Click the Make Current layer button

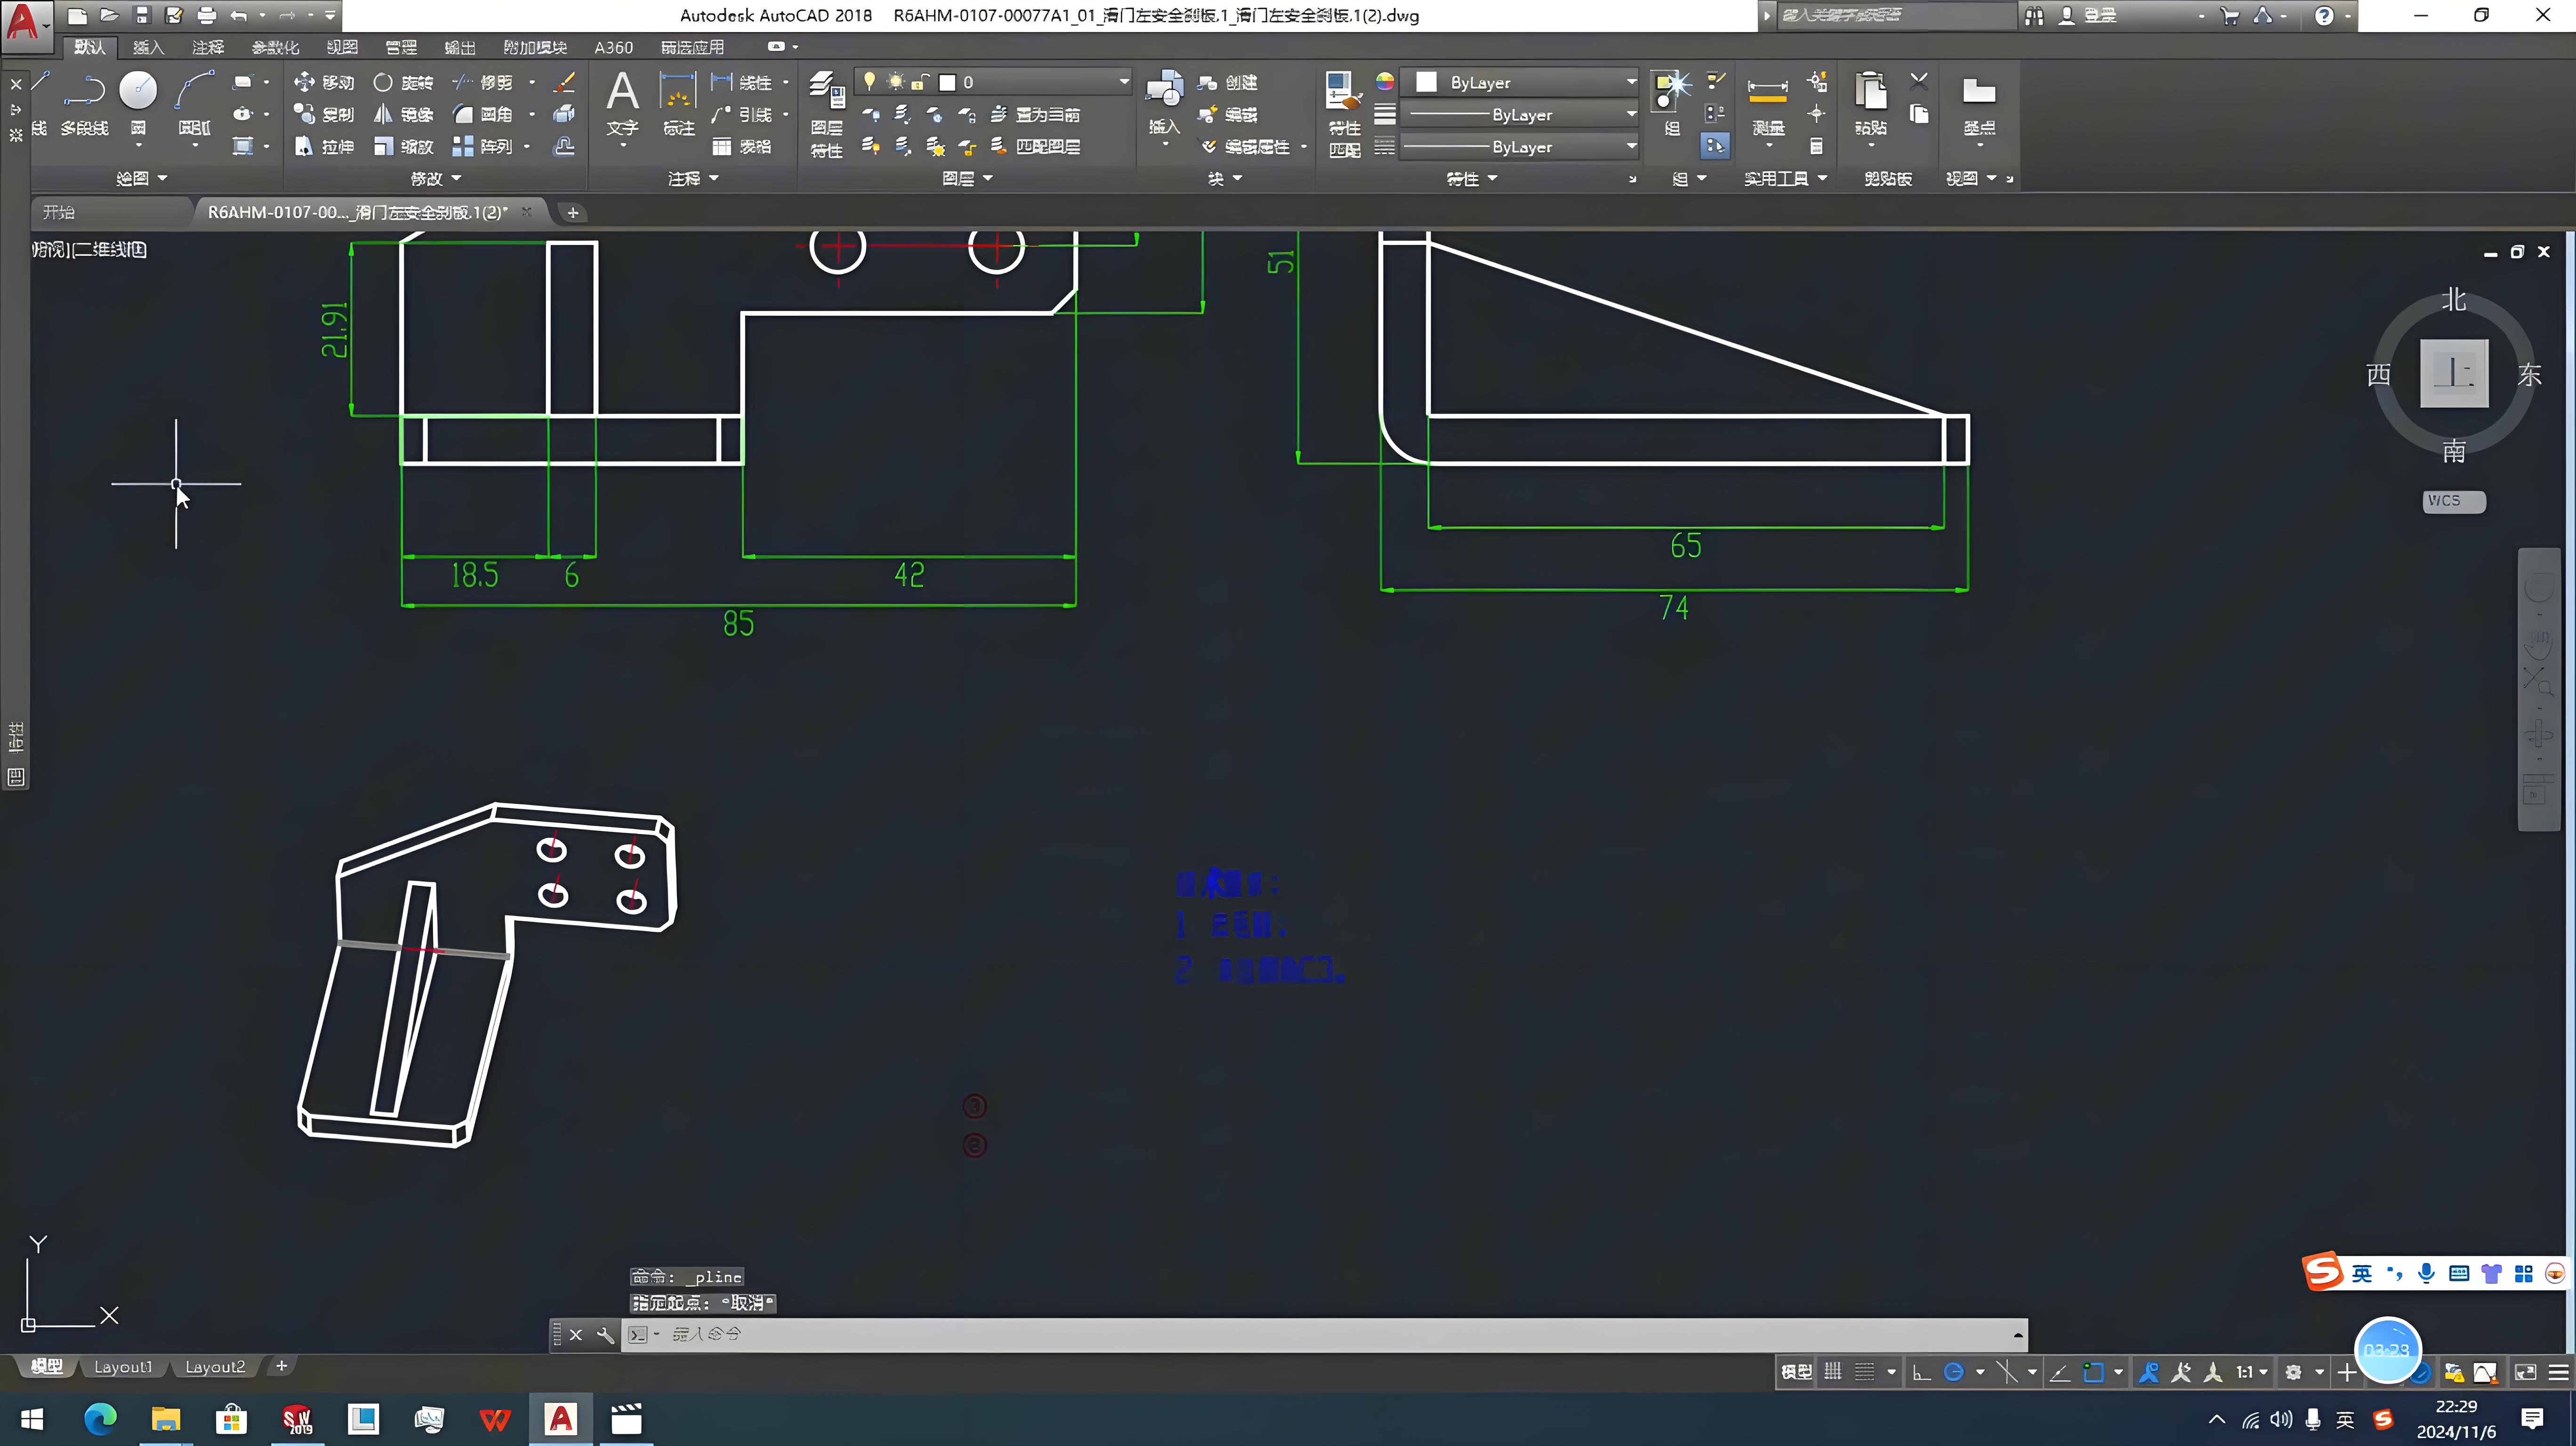[1035, 114]
